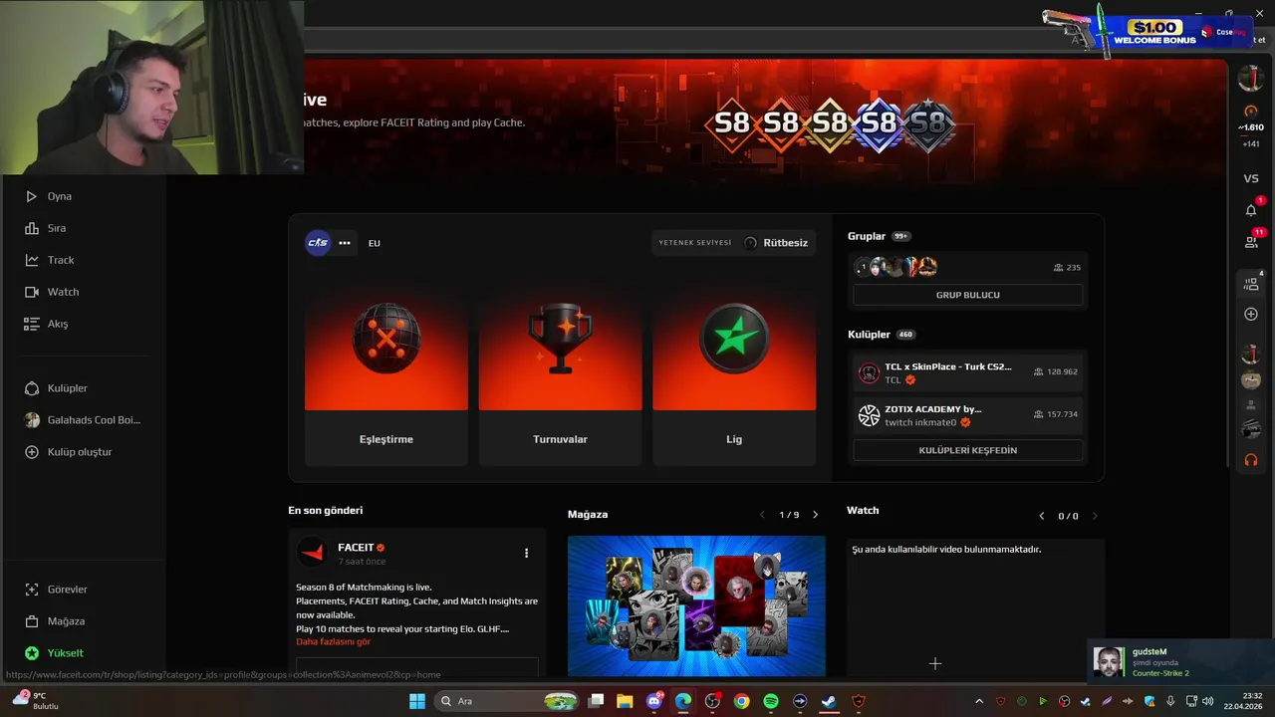
Task: Click previous arrow in Watch section
Action: click(1042, 516)
